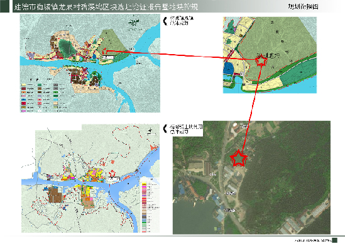345x244 pixels.
Task: Open the satellite aerial photo
Action: (x=251, y=177)
